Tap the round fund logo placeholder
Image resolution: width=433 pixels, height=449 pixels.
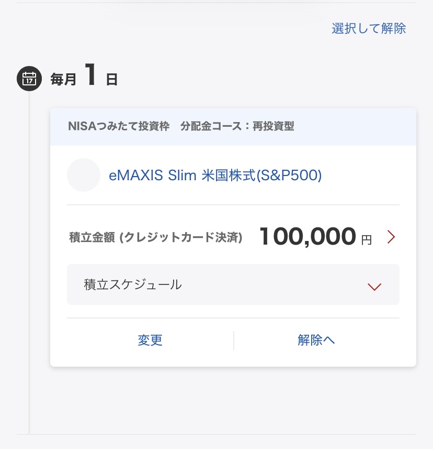pyautogui.click(x=84, y=175)
